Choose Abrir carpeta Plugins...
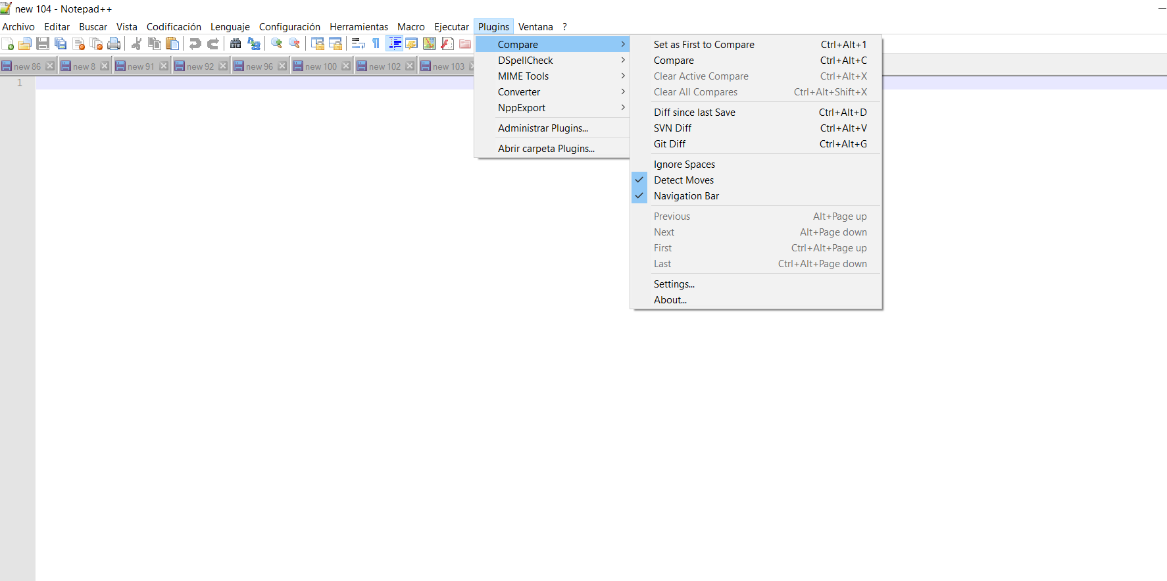The width and height of the screenshot is (1167, 581). (552, 149)
